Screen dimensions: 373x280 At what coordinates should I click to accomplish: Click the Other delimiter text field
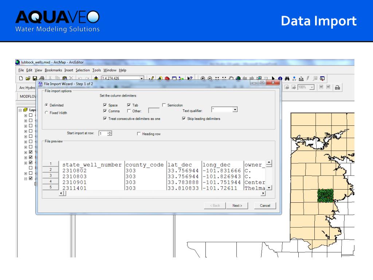[x=154, y=111]
